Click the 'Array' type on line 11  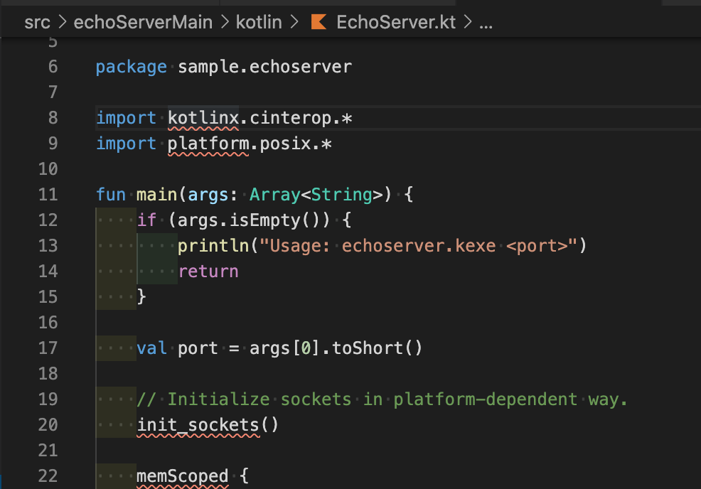[x=274, y=195]
